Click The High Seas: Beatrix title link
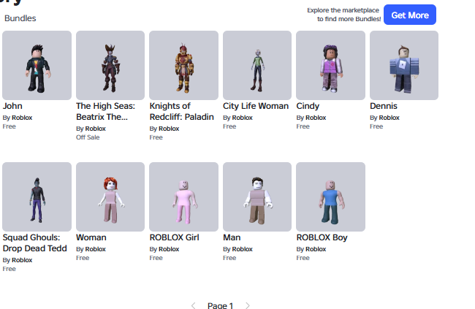 pos(105,112)
